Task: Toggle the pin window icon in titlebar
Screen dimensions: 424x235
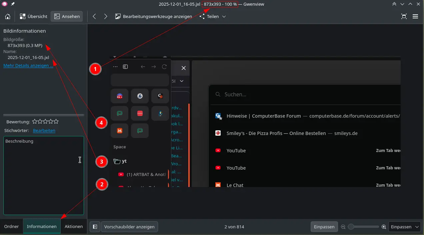Action: [13, 4]
